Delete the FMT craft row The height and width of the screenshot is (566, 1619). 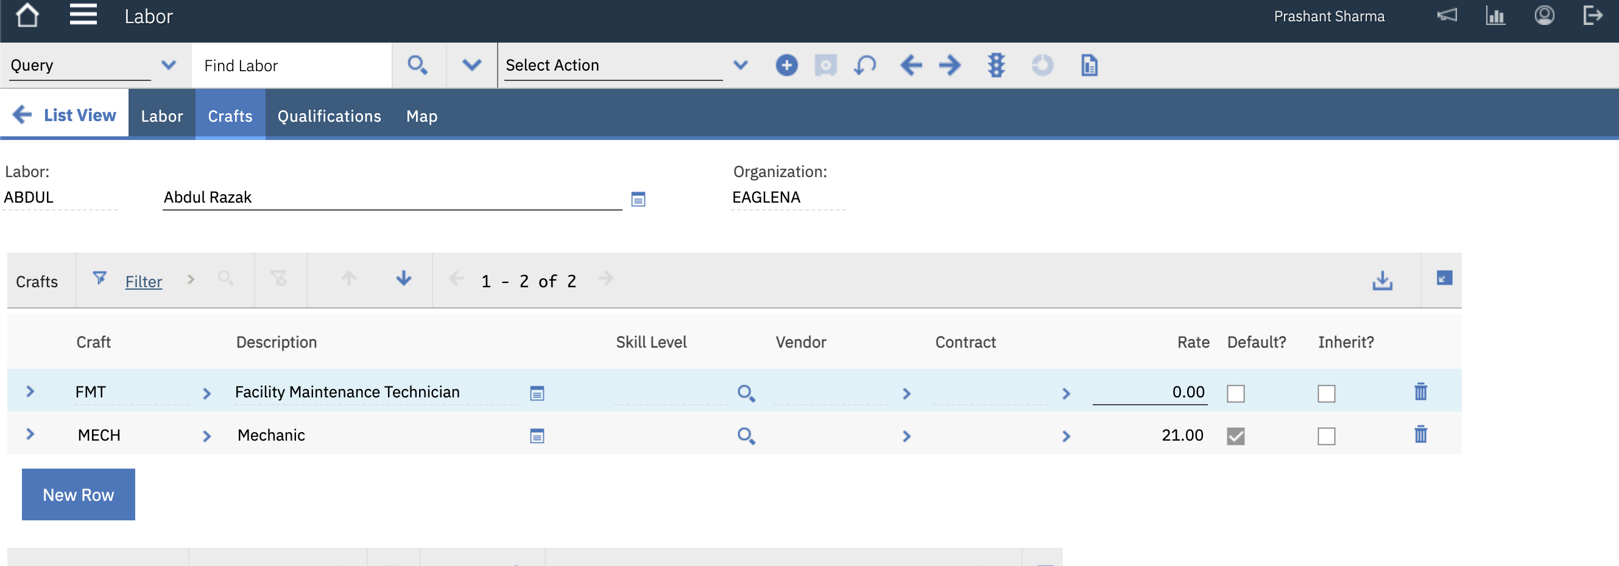click(x=1421, y=392)
